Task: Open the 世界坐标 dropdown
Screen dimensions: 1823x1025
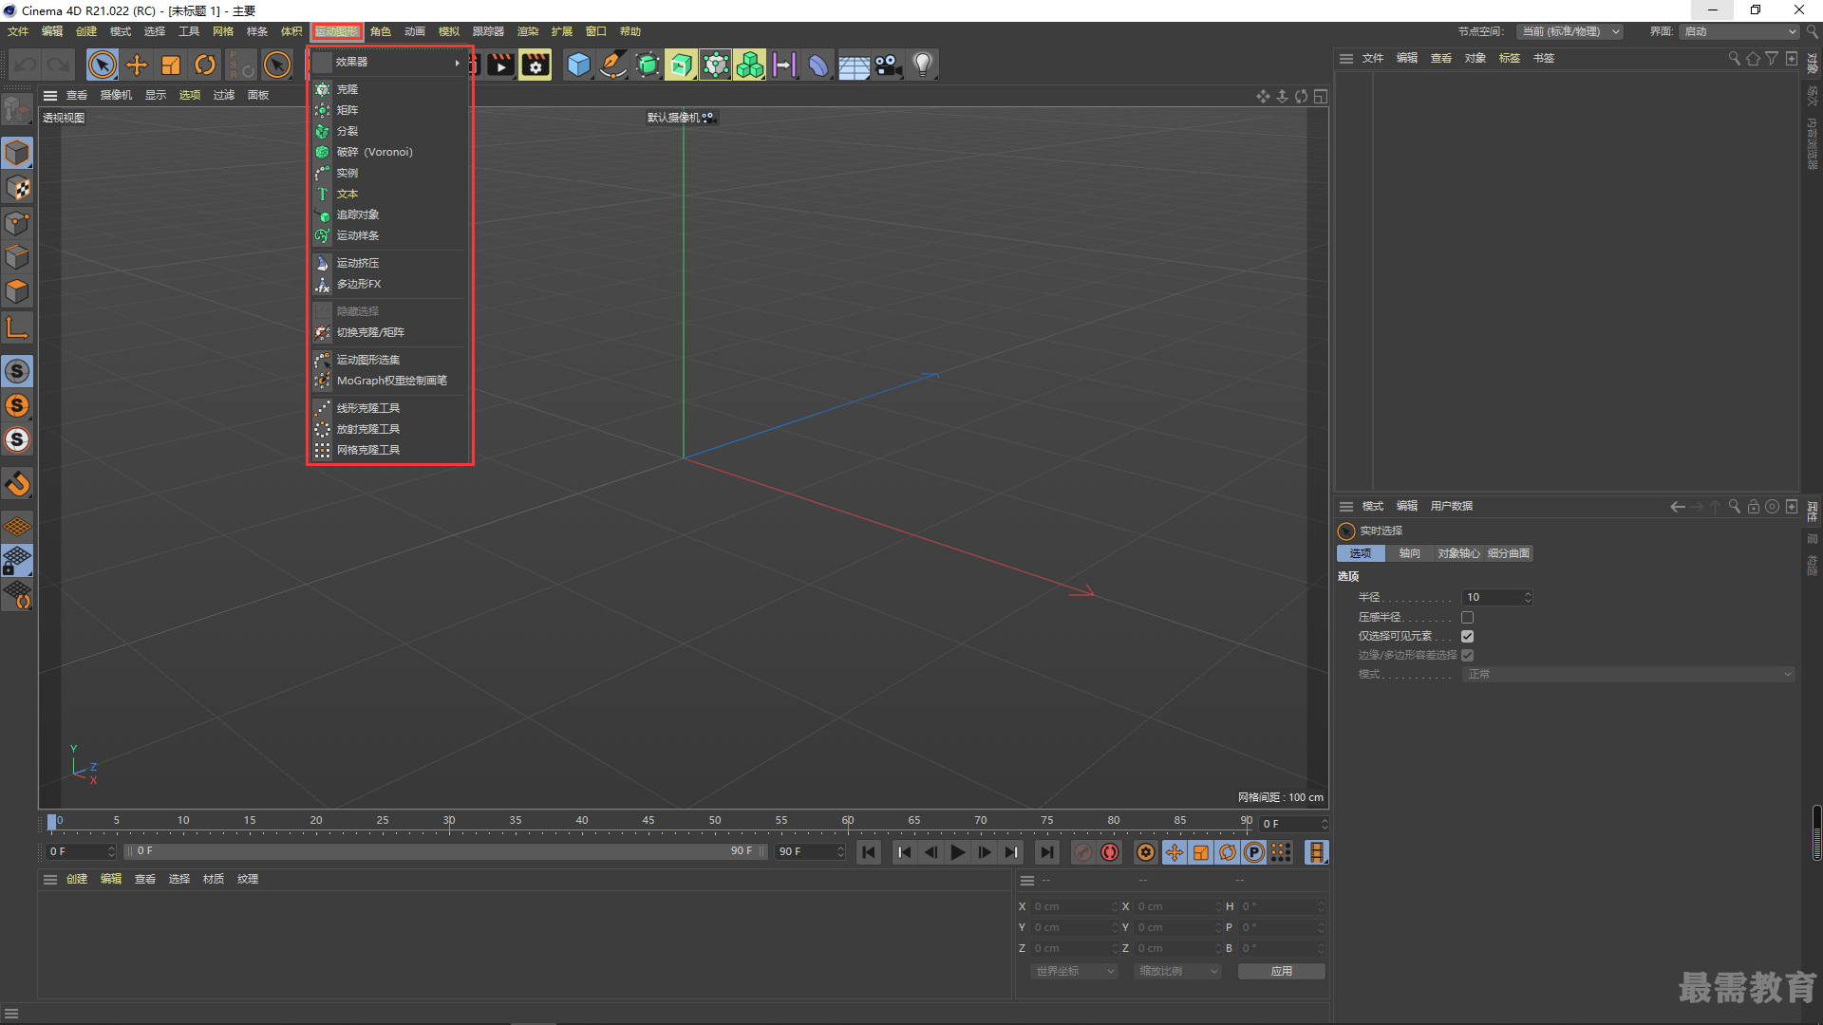Action: (1074, 971)
